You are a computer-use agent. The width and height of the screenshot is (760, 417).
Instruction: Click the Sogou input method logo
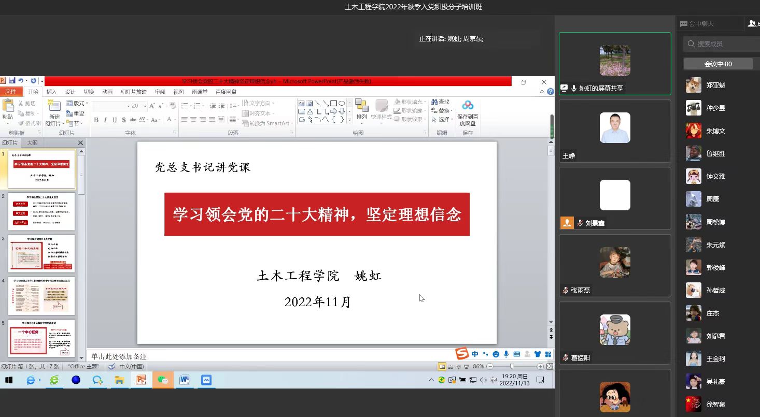[x=461, y=354]
